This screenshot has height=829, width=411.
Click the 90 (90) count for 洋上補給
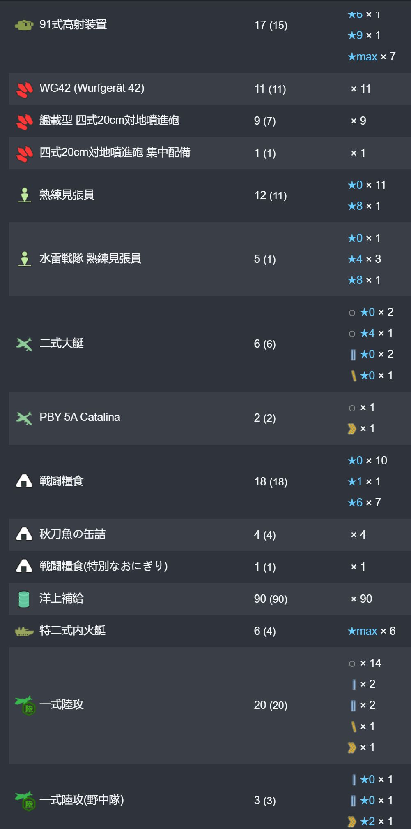click(x=271, y=599)
